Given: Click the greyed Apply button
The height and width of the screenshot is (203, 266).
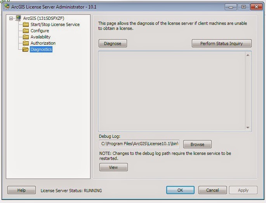Looking at the screenshot, I should (x=243, y=190).
